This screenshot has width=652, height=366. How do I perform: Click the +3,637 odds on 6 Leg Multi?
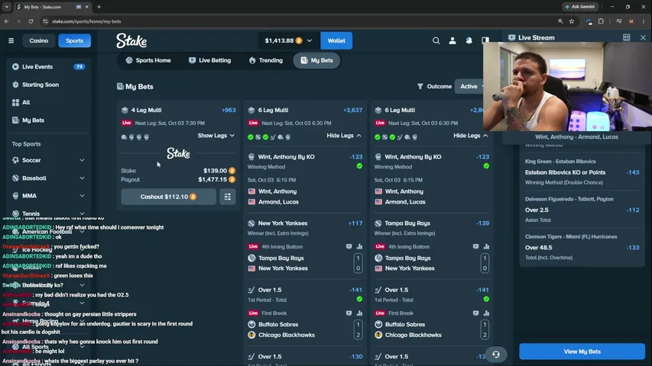point(352,110)
